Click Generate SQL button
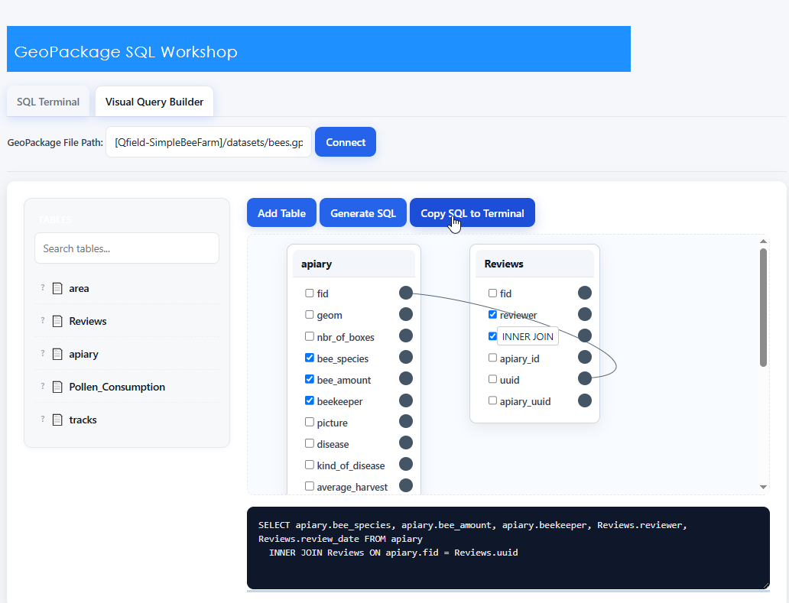 click(363, 213)
